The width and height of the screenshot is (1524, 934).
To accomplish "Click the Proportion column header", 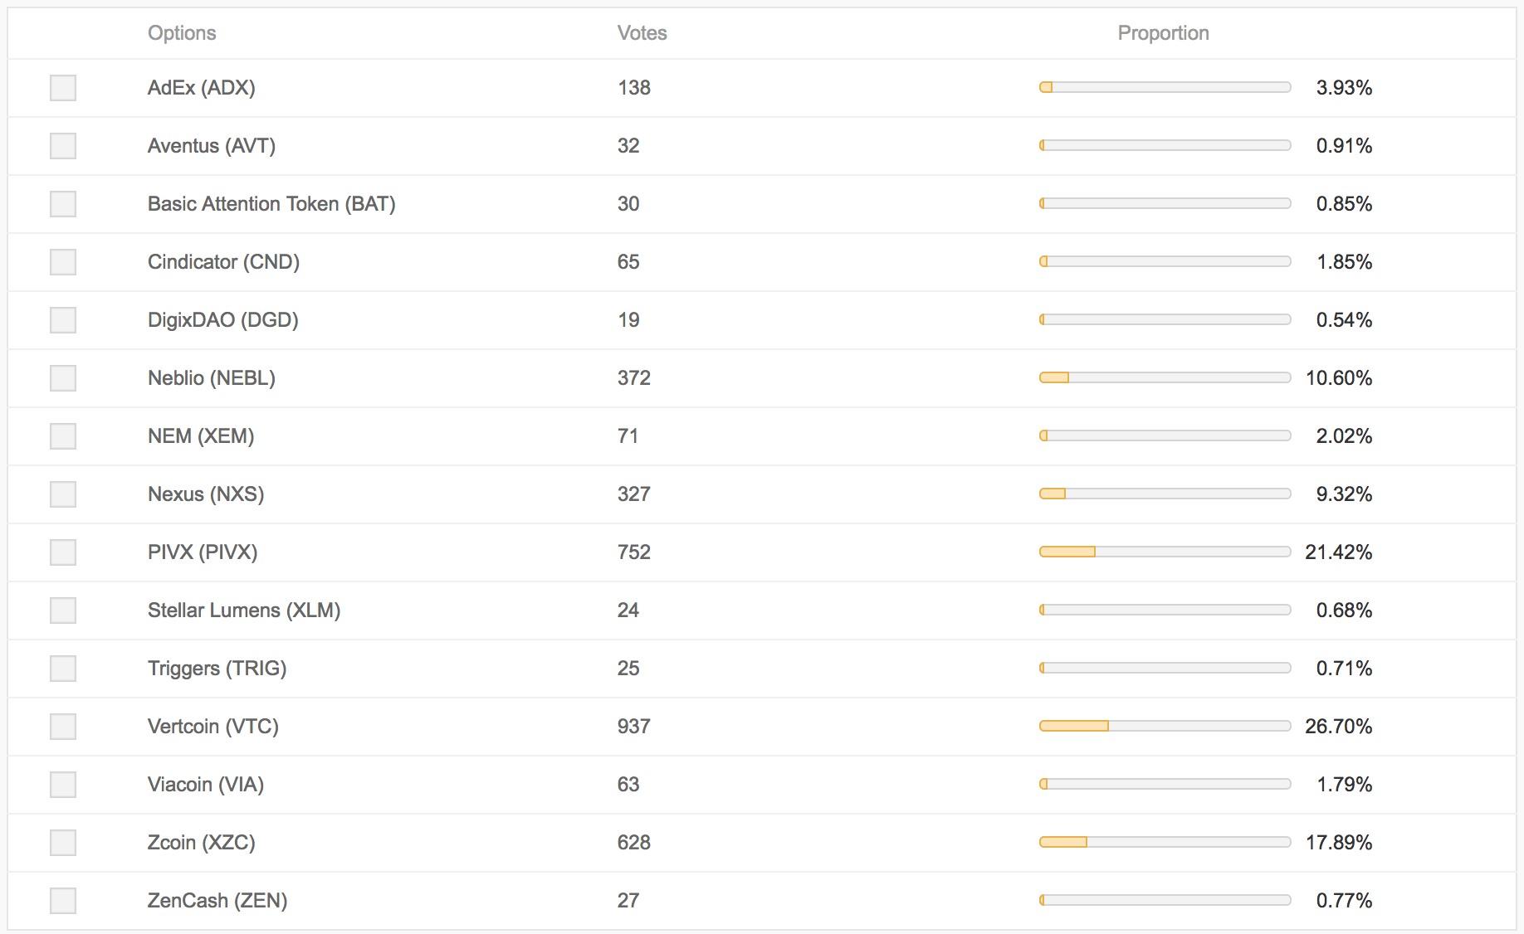I will tap(1163, 33).
